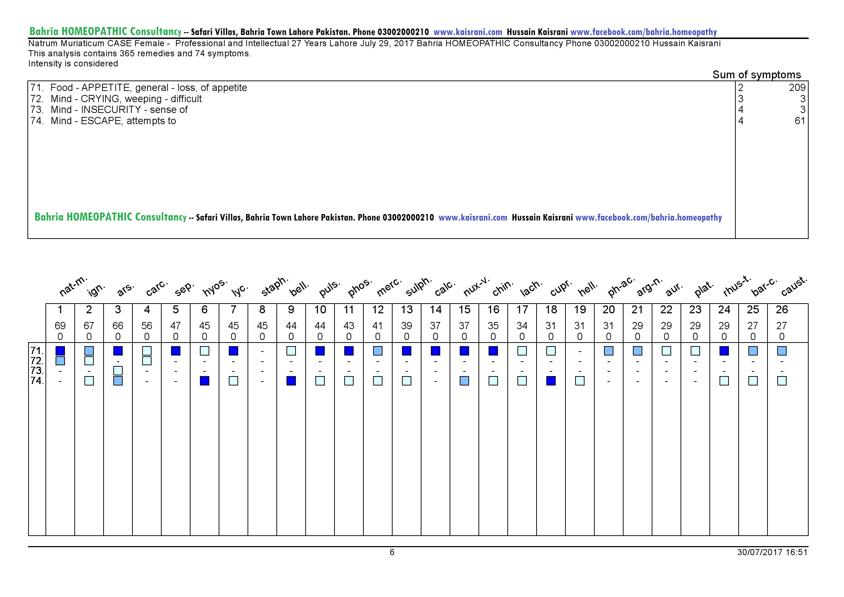Click the sum value 209 for symptom 71
This screenshot has height=597, width=844.
coord(797,87)
